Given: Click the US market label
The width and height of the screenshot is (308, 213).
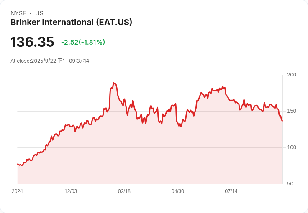Looking at the screenshot, I should tap(39, 13).
